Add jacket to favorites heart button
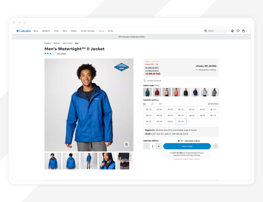 tap(215, 146)
